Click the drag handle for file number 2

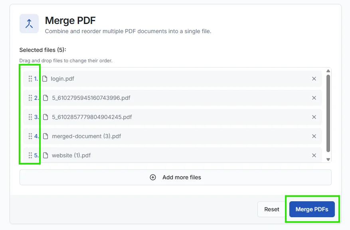[x=30, y=98]
